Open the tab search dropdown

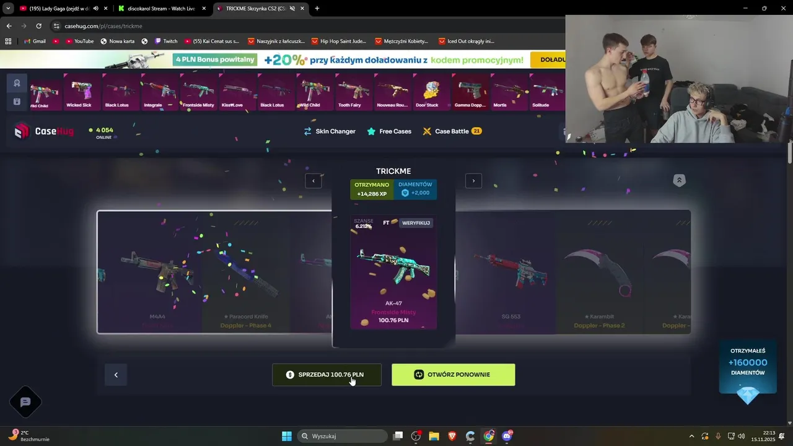[7, 9]
